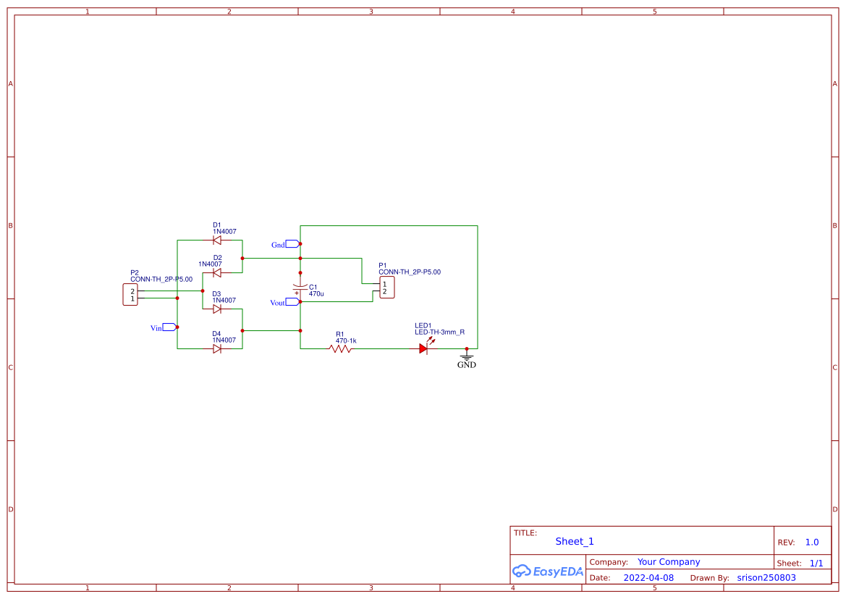Click the GND ground symbol below LED1
The height and width of the screenshot is (599, 846).
point(466,356)
